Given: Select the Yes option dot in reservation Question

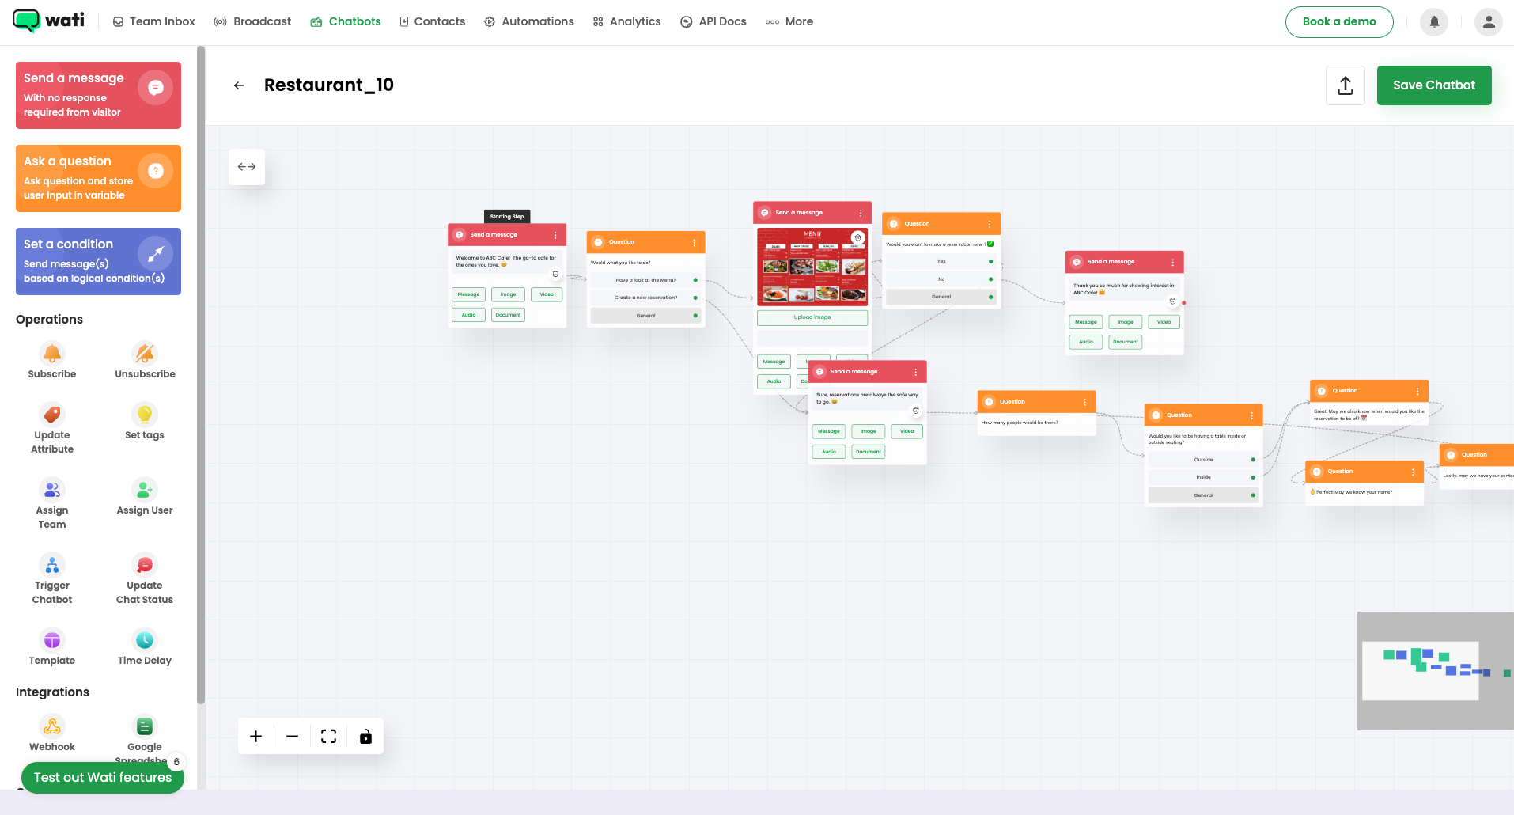Looking at the screenshot, I should (x=990, y=261).
